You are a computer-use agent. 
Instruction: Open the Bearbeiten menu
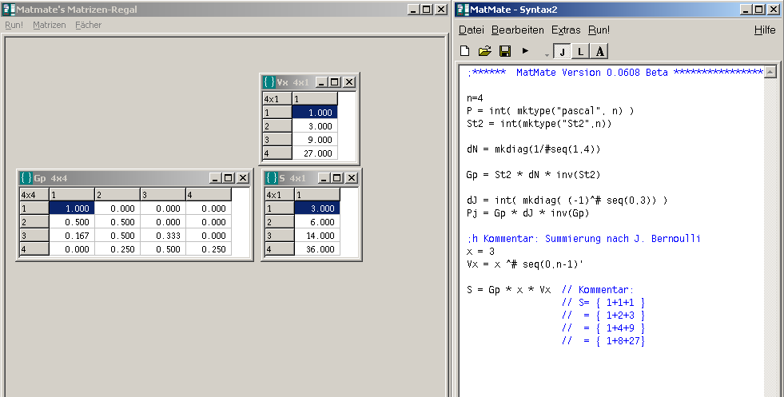tap(518, 30)
